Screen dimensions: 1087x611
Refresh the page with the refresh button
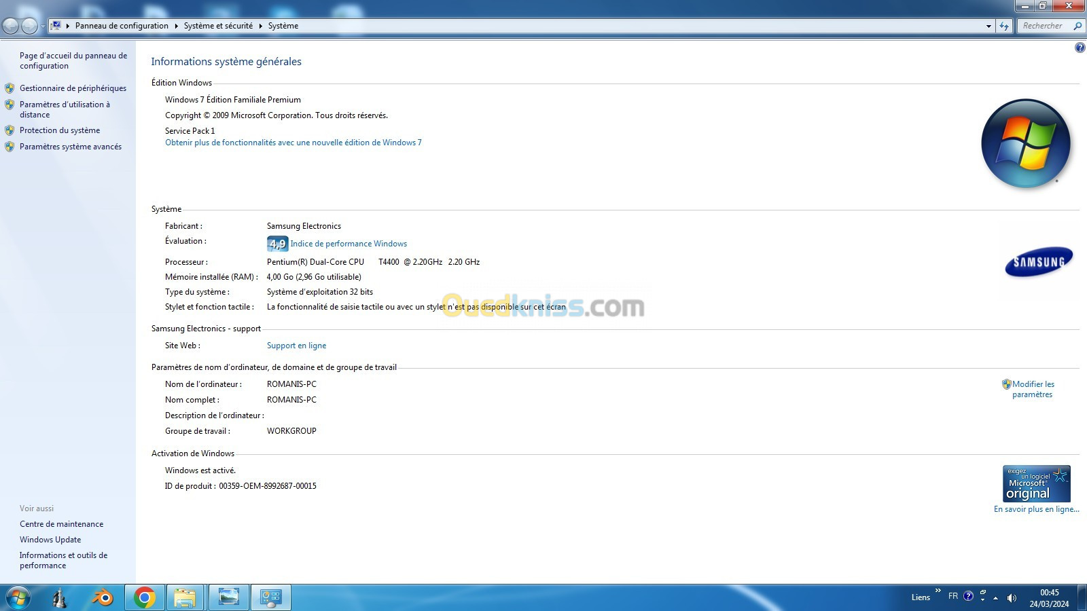tap(1004, 26)
